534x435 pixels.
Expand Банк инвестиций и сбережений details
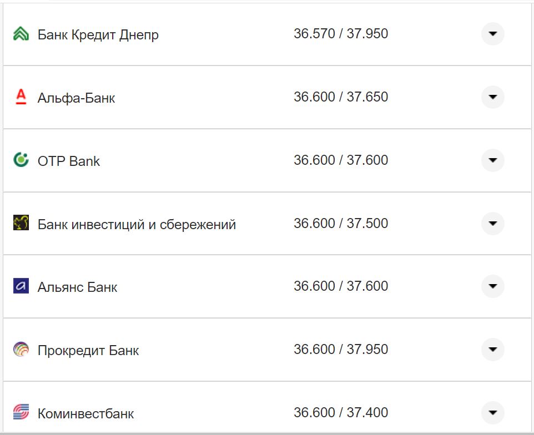point(493,224)
